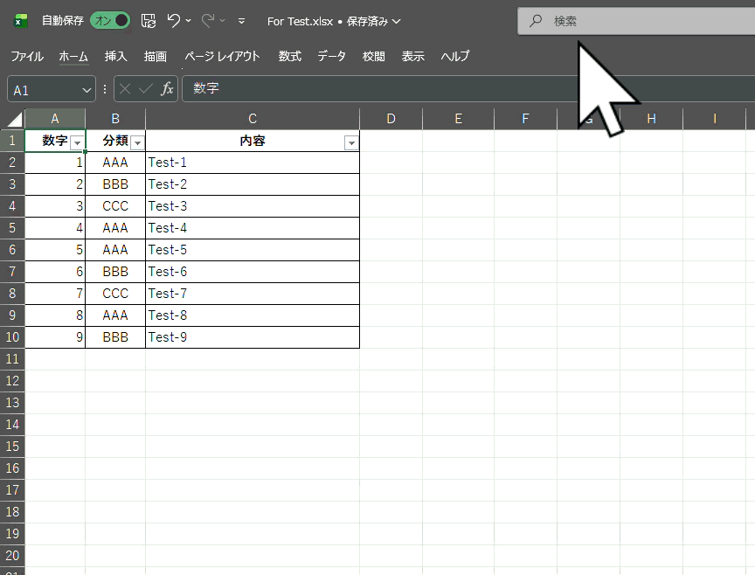Click the formula bar containing 数字

(x=468, y=88)
